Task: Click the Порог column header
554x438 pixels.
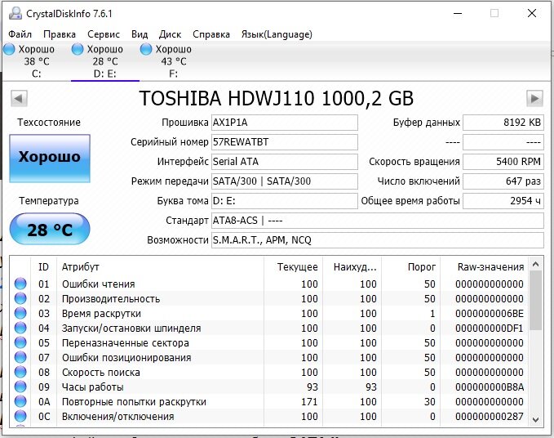Action: [410, 266]
